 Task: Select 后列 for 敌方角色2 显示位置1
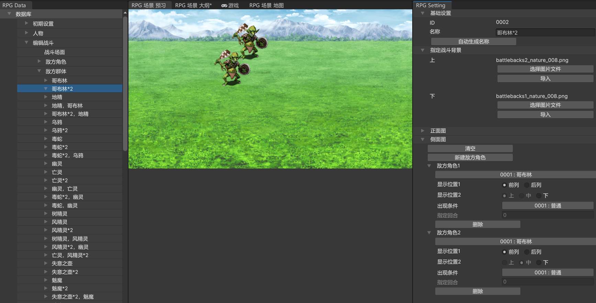tap(527, 252)
